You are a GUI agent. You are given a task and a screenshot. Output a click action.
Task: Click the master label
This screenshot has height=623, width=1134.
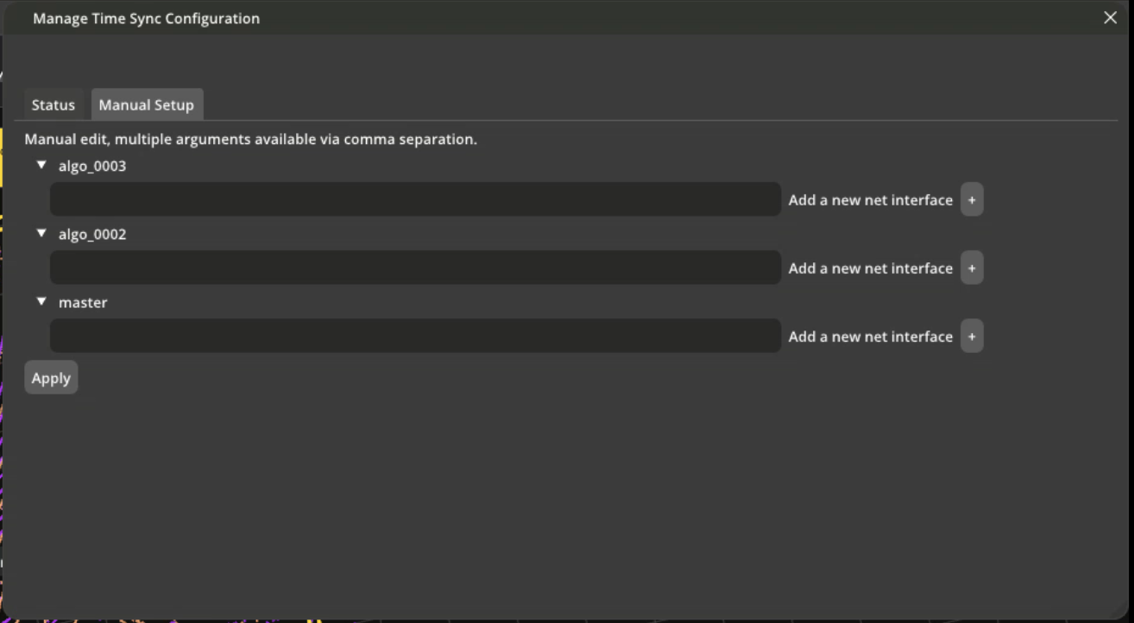coord(83,302)
